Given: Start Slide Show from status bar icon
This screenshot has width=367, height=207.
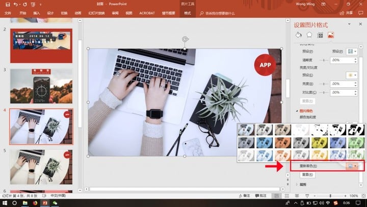Looking at the screenshot, I should [307, 196].
